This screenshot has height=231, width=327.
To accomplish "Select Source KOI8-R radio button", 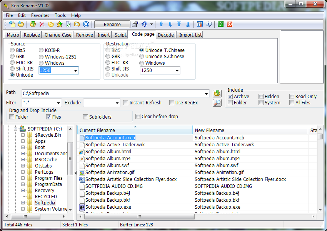I will click(41, 50).
